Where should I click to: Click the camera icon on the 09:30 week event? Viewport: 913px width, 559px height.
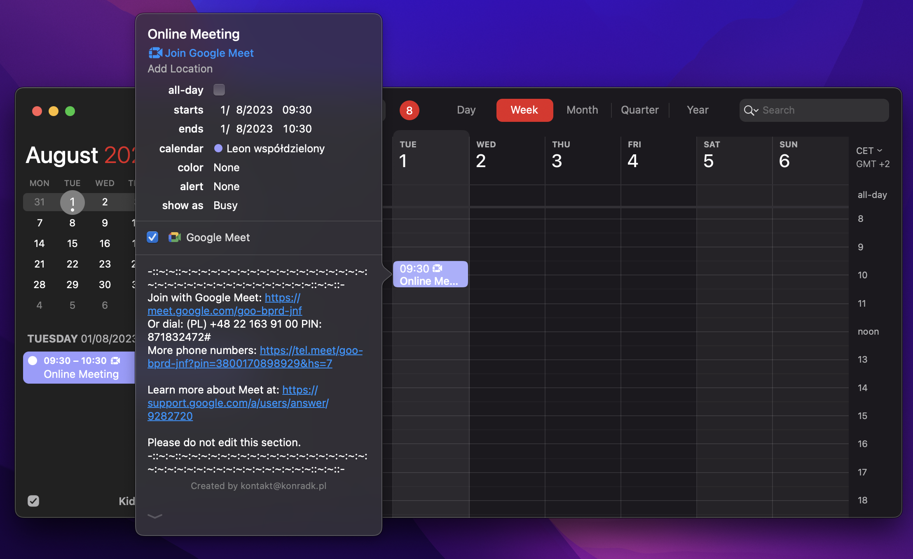pos(438,268)
